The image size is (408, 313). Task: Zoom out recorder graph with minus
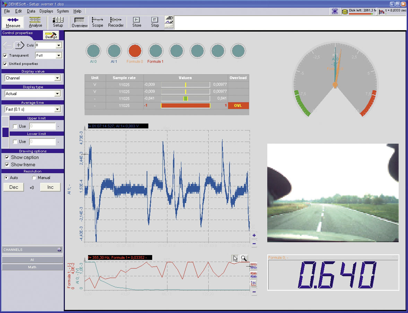(254, 244)
